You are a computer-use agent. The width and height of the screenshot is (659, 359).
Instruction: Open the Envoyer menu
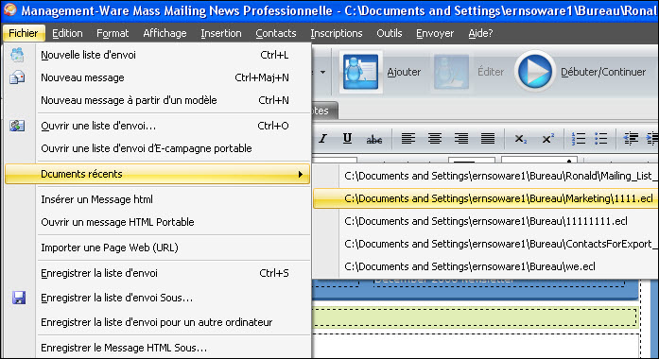(435, 33)
